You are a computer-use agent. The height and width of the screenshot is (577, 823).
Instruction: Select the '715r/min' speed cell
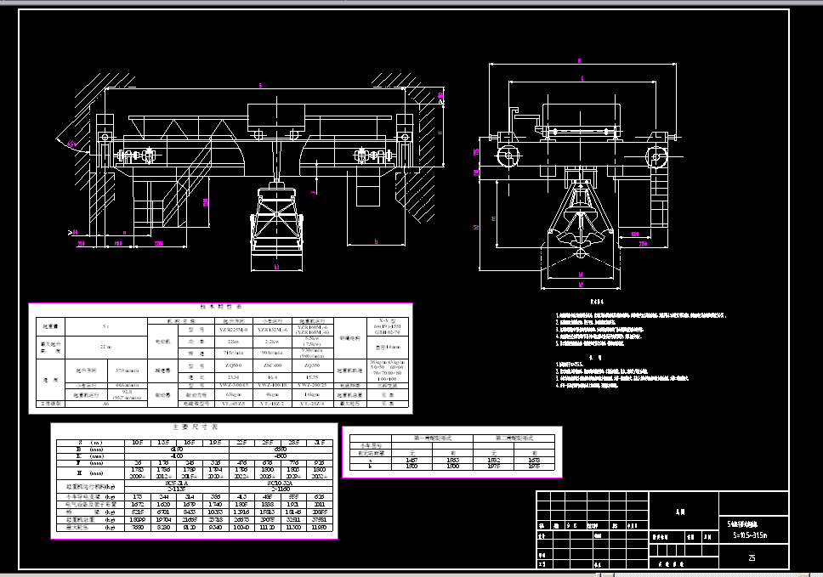(233, 353)
